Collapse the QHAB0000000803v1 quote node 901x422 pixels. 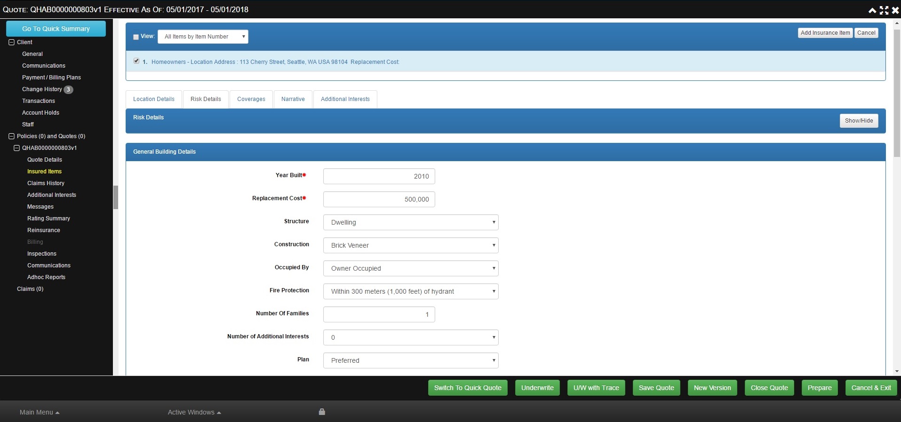(x=16, y=148)
